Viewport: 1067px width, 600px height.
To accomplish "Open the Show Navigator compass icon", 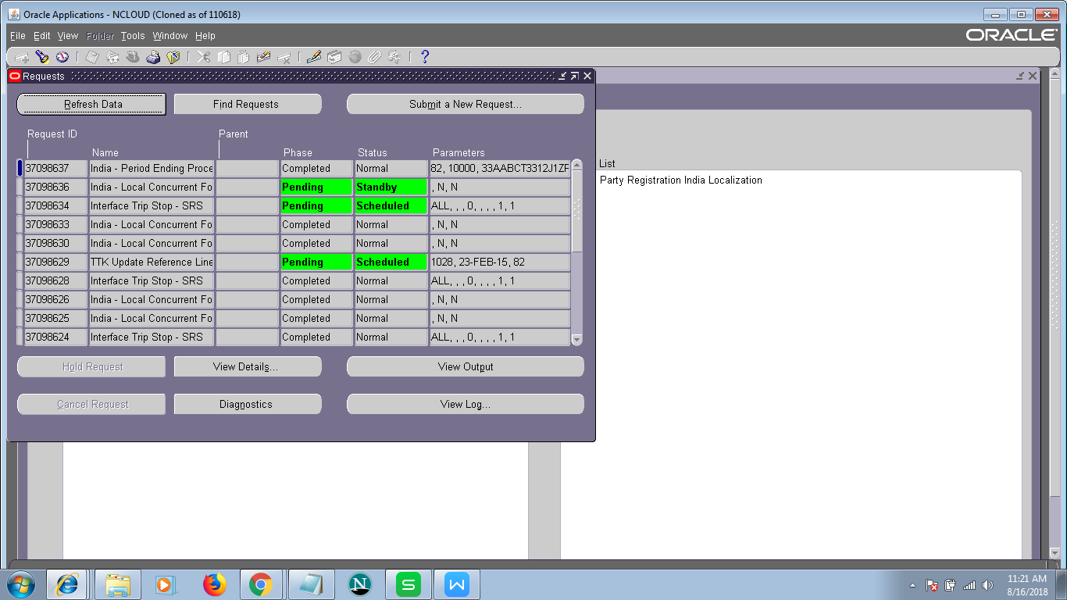I will tap(62, 57).
